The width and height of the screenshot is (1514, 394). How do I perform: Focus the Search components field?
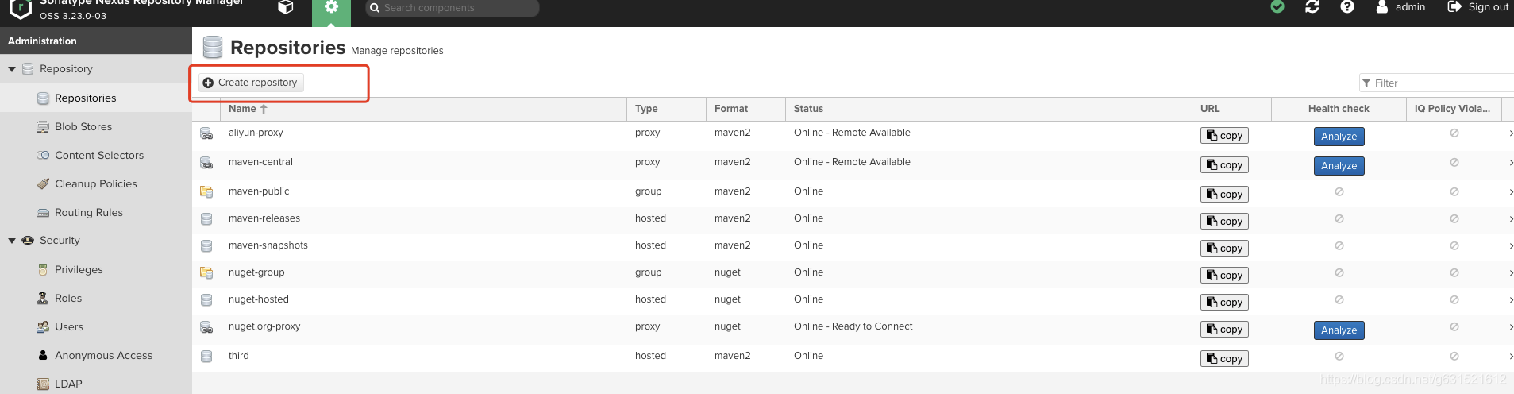click(453, 8)
